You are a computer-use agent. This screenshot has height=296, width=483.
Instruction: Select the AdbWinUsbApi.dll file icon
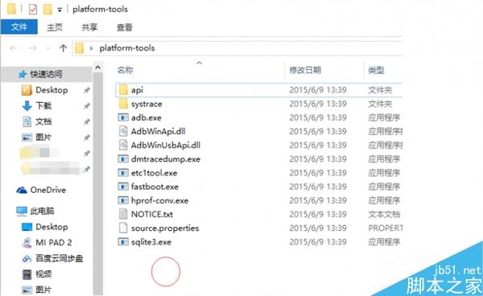click(x=123, y=145)
